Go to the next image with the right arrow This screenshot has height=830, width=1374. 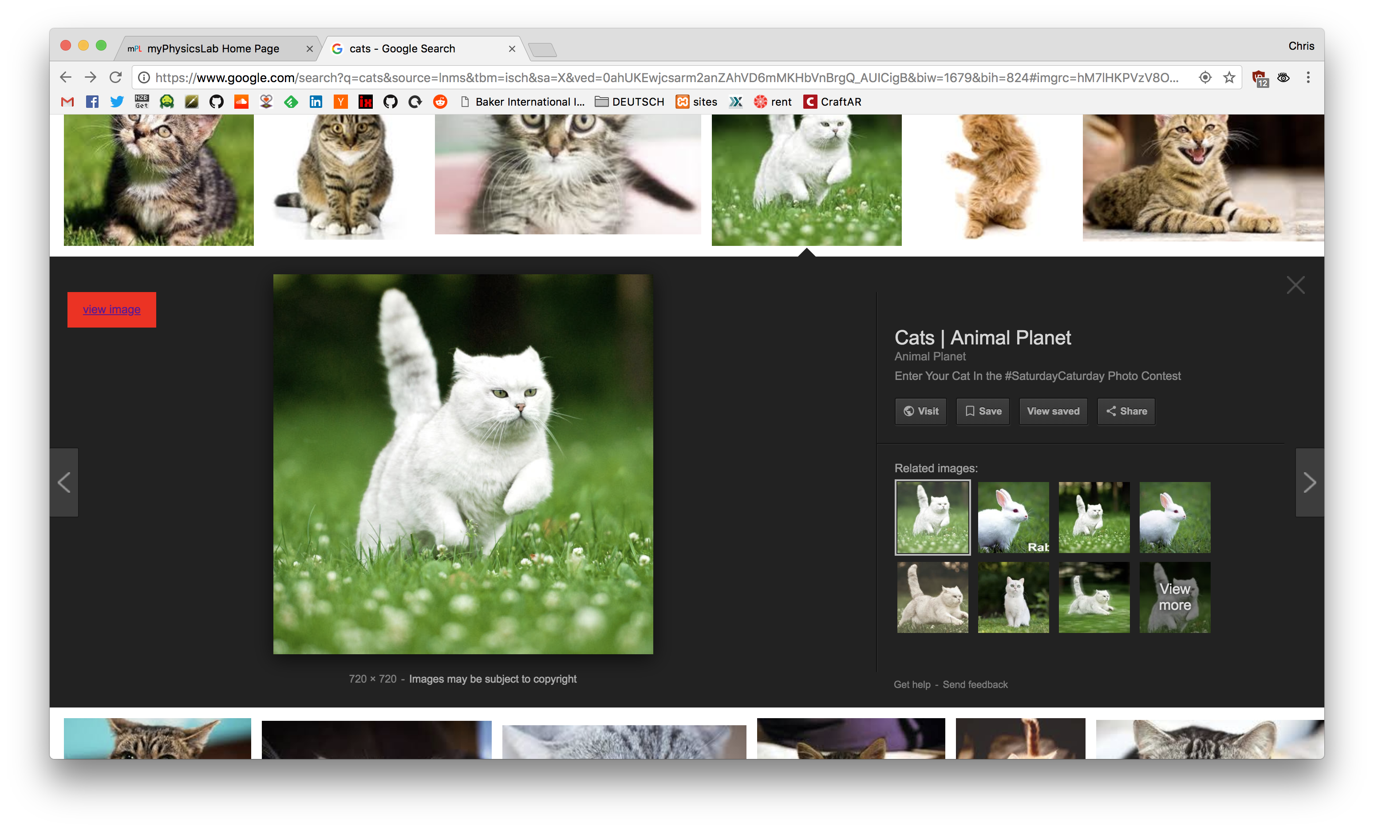1309,482
